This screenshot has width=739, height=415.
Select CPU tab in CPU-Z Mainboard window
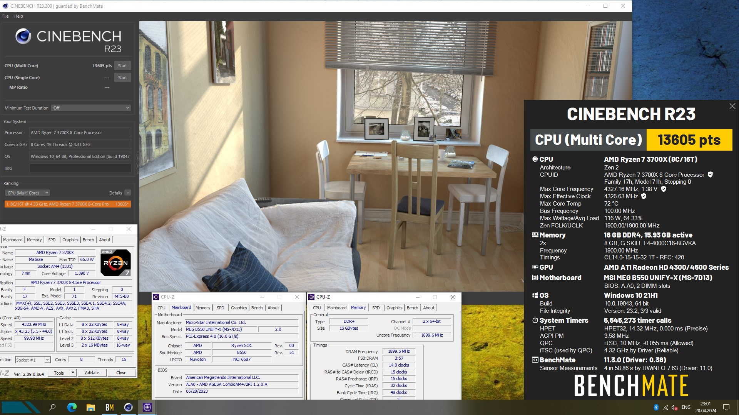pyautogui.click(x=161, y=308)
